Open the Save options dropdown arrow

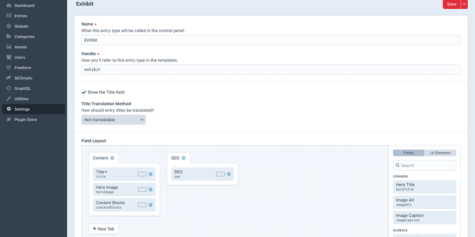(464, 4)
